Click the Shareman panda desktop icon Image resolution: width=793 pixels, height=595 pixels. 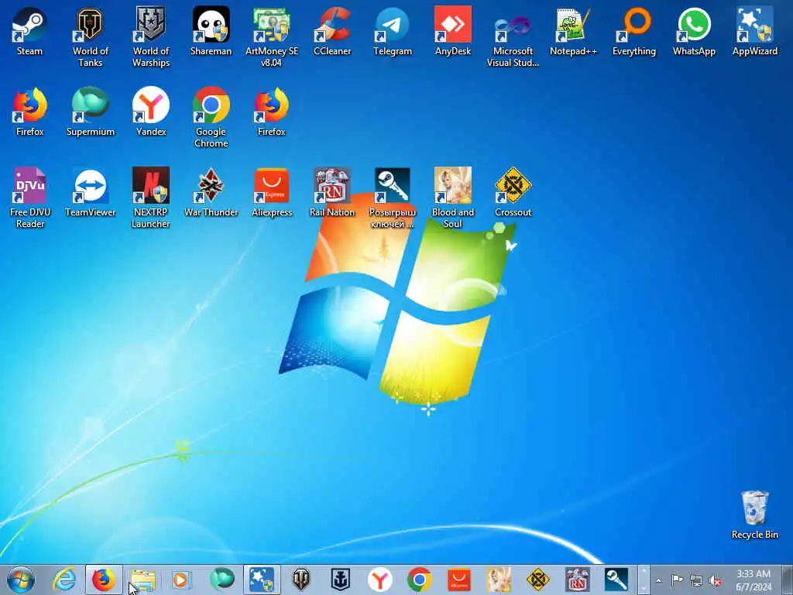[211, 31]
